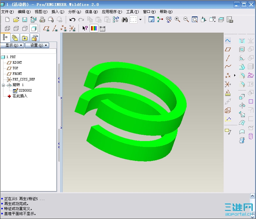Image resolution: width=256 pixels, height=219 pixels.
Task: Select sketch S2D0002 in the tree
Action: [25, 90]
